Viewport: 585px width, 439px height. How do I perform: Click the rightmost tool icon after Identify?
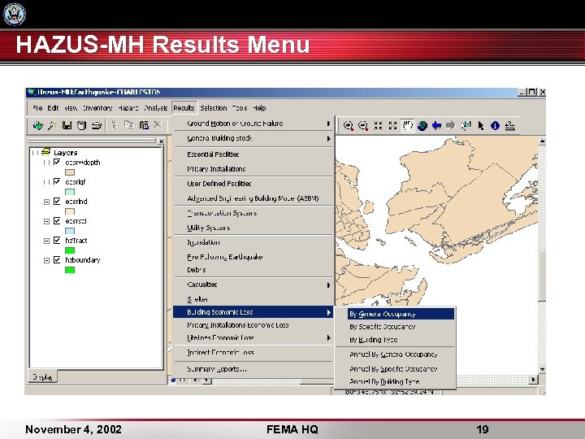pyautogui.click(x=510, y=126)
